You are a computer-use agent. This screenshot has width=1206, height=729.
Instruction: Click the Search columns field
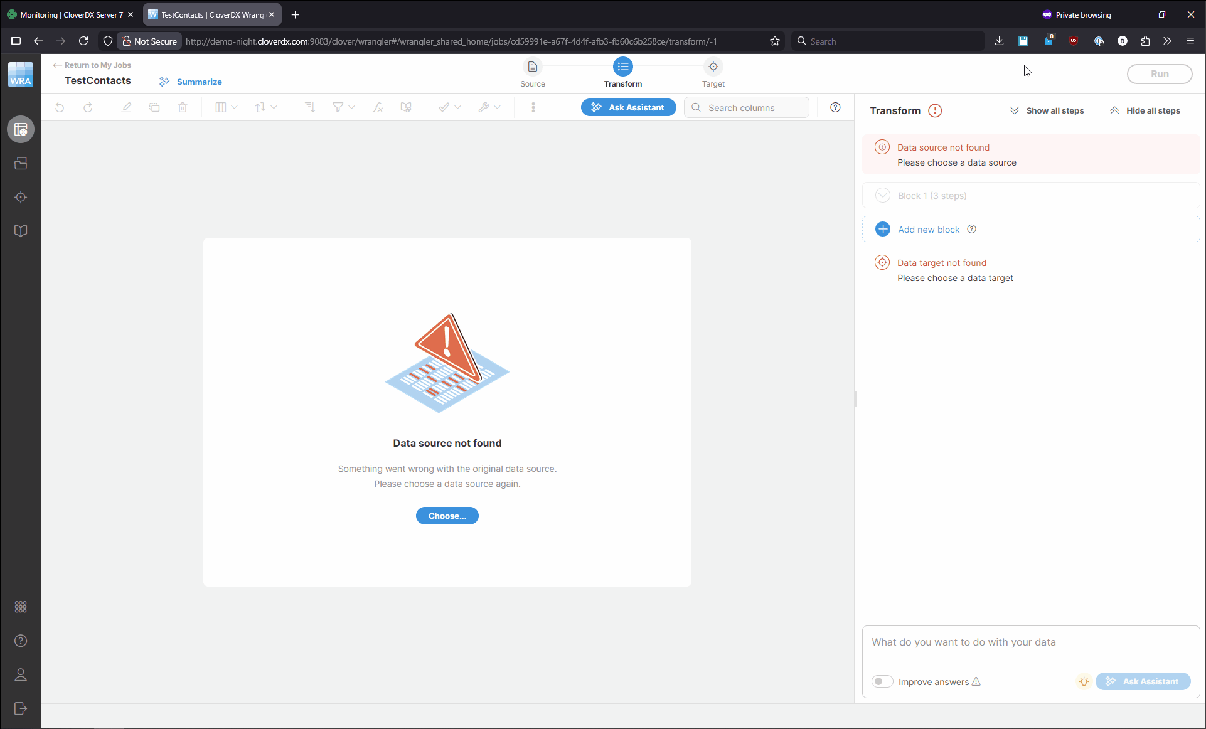[753, 108]
